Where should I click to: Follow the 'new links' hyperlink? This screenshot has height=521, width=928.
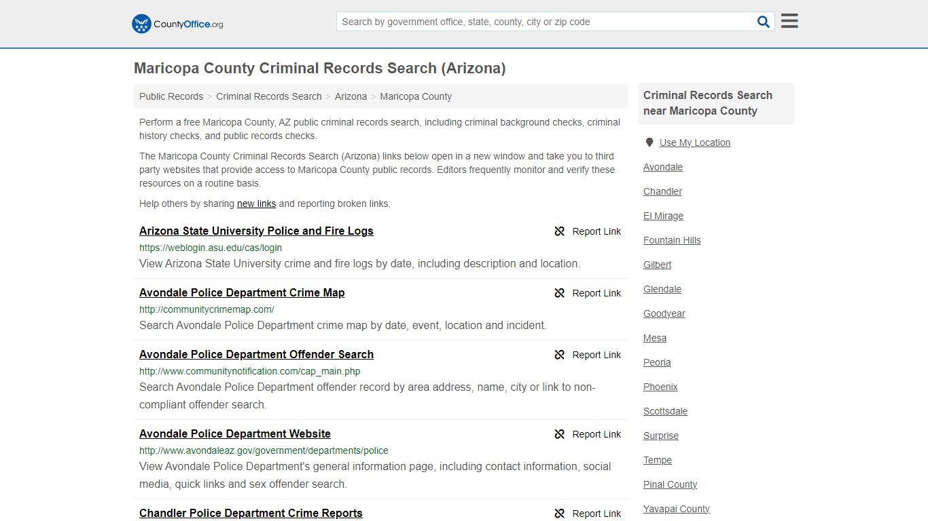256,204
